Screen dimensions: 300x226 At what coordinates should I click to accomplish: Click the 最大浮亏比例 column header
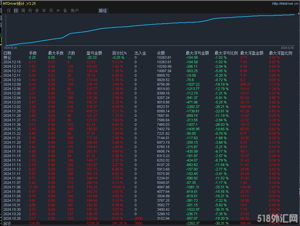[x=226, y=53]
